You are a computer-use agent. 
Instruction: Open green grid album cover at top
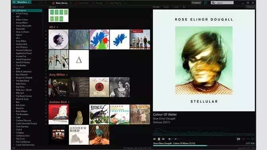tap(58, 15)
